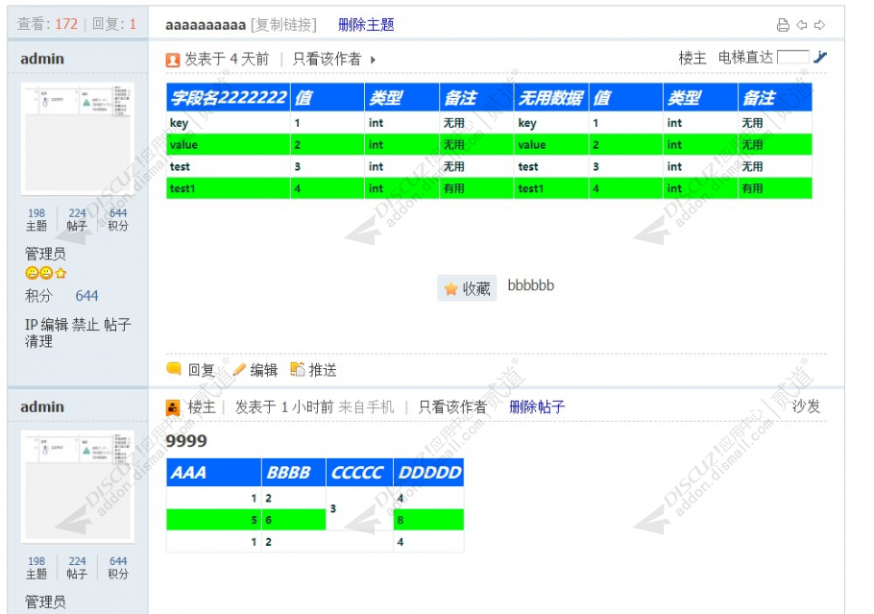Go to previous thread with left arrow

802,25
